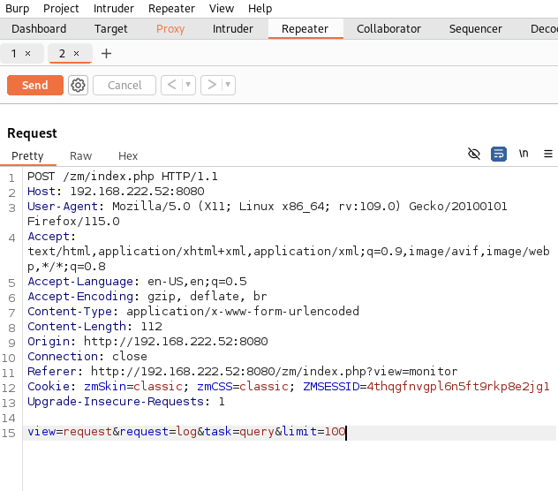Go back to previous request in history
558x491 pixels.
[171, 85]
